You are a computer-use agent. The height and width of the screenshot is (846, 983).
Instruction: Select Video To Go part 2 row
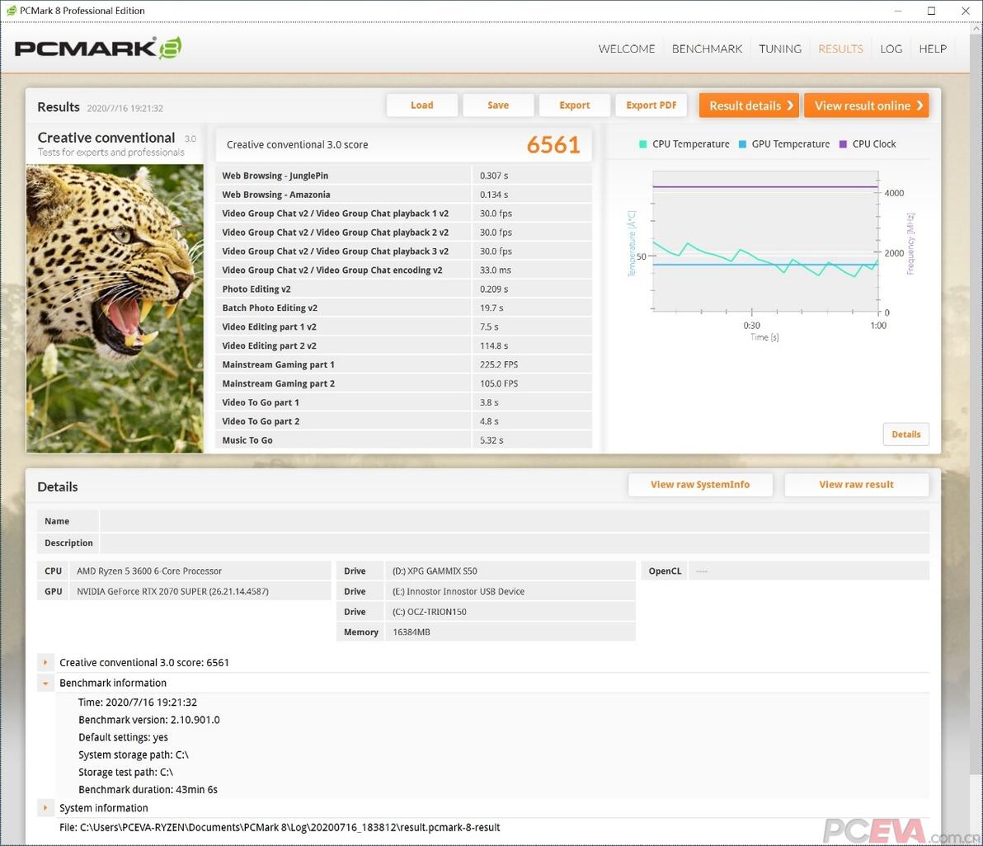(404, 421)
